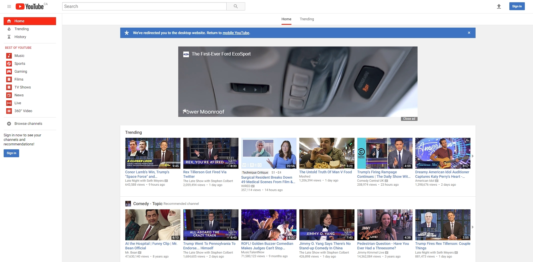Open Home in the sidebar
This screenshot has height=262, width=533.
point(30,21)
